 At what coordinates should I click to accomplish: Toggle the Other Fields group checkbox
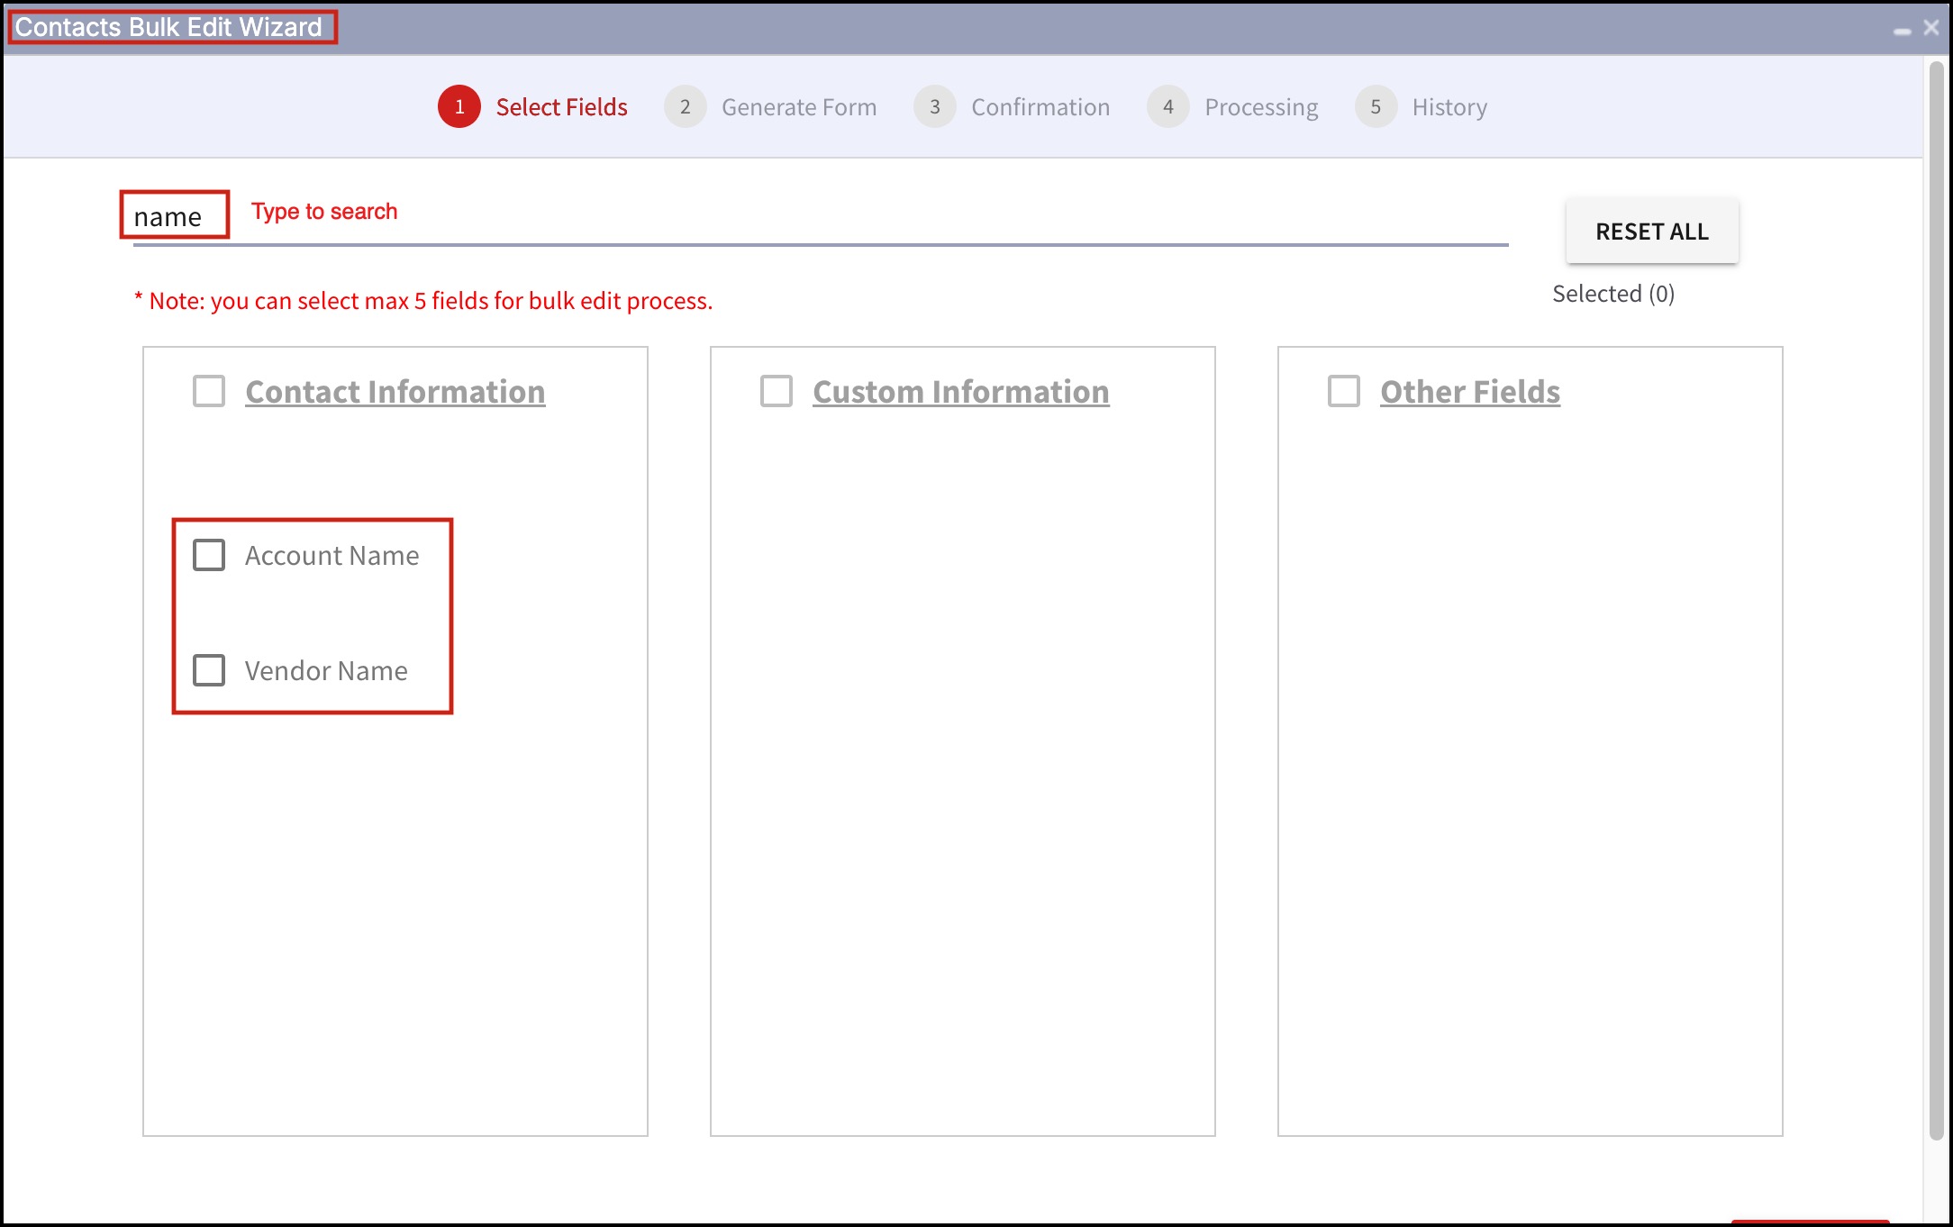coord(1343,392)
